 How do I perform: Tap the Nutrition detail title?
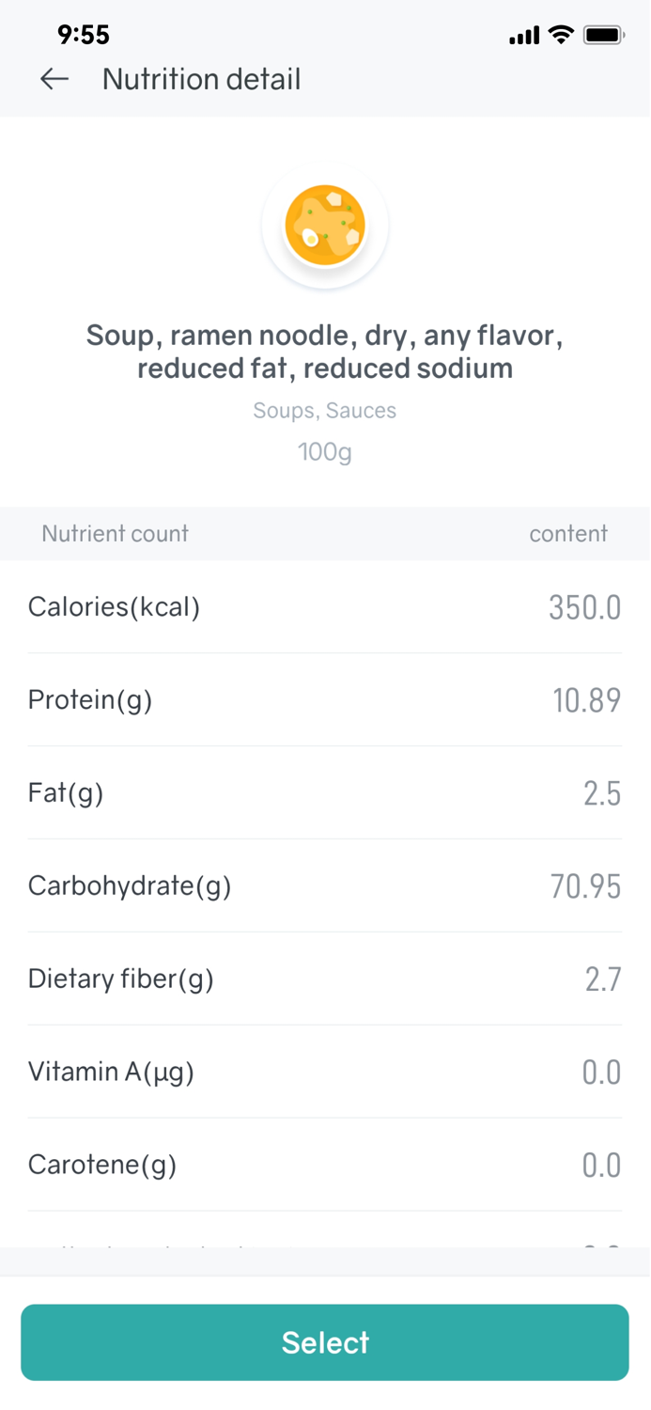click(201, 79)
